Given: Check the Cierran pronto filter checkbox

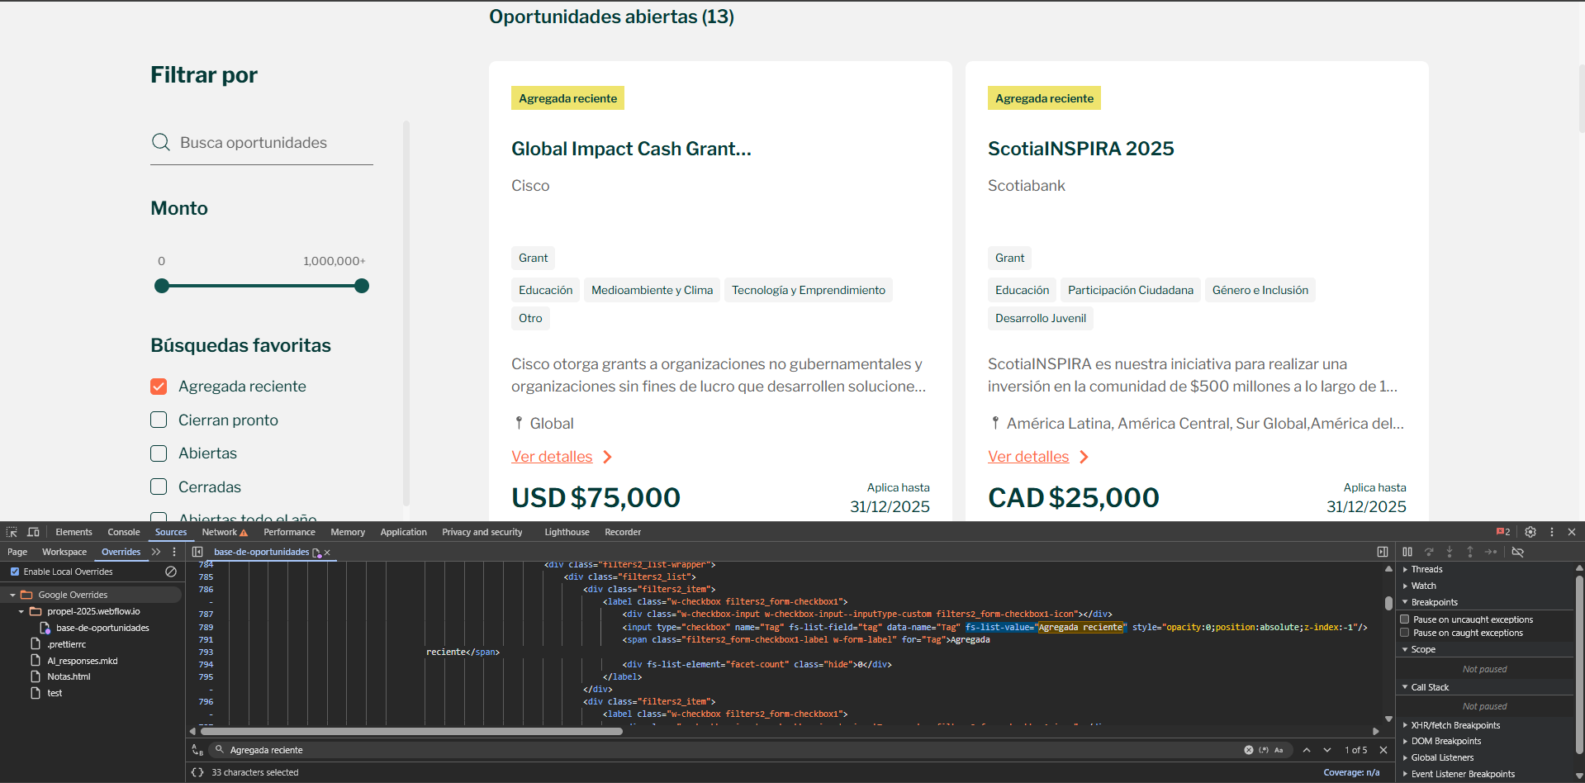Looking at the screenshot, I should 159,420.
